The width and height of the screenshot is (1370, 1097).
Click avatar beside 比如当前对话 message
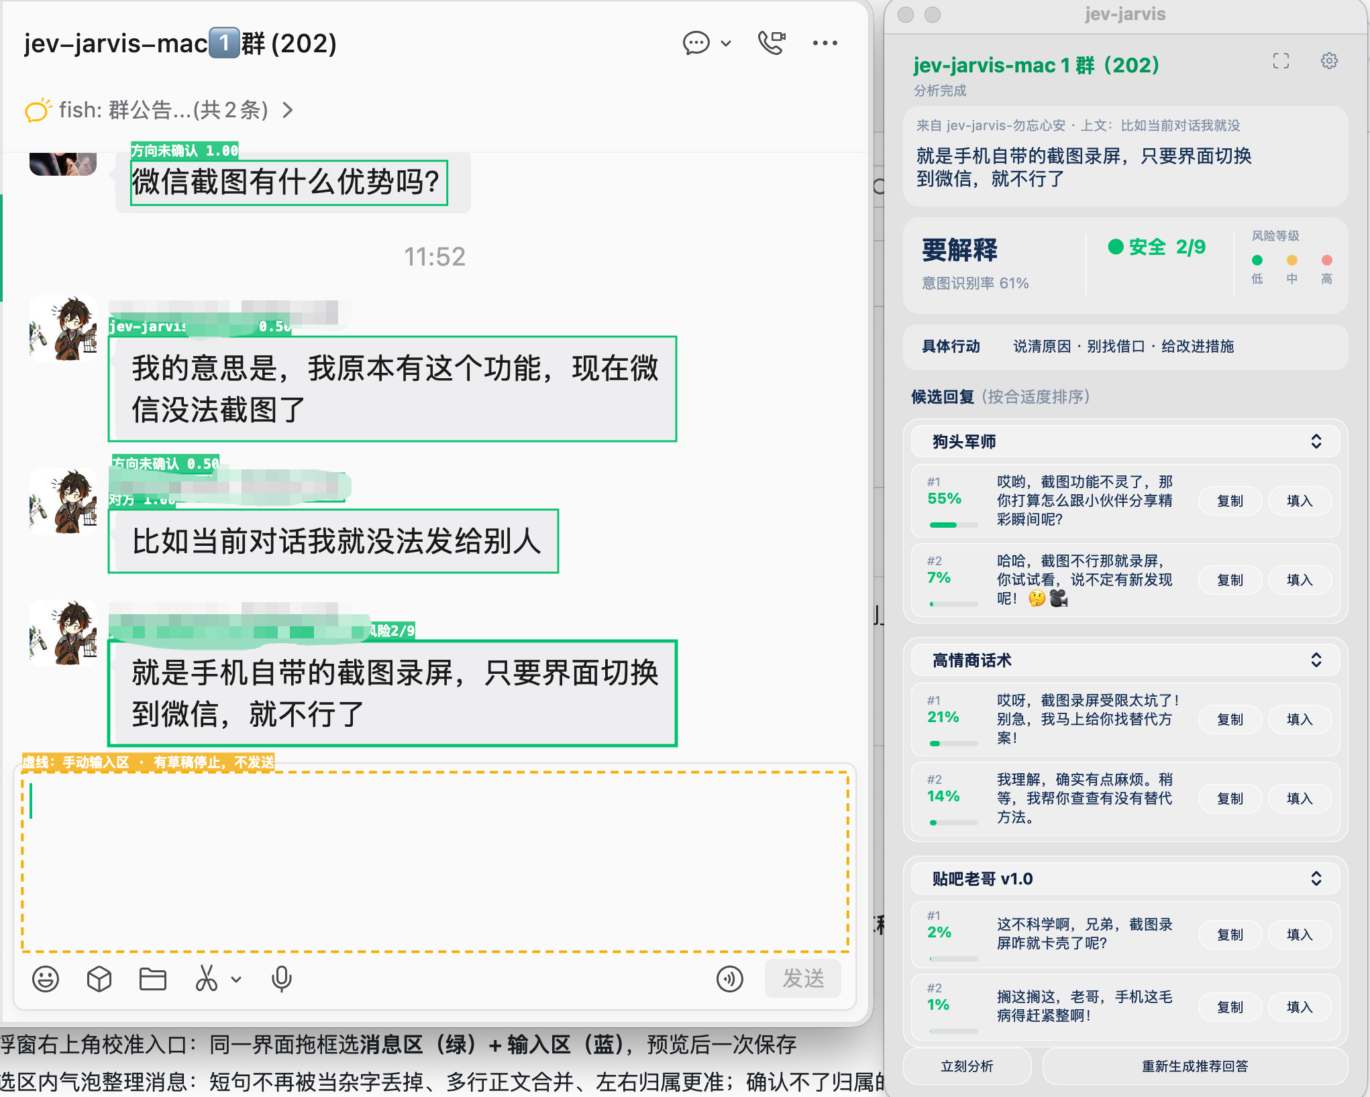coord(63,501)
